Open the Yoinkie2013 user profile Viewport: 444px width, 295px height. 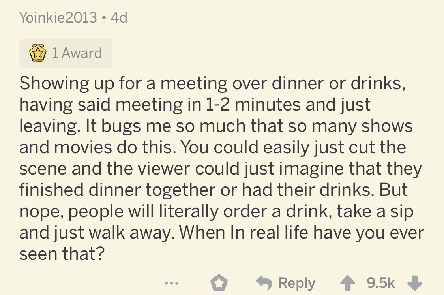point(58,17)
